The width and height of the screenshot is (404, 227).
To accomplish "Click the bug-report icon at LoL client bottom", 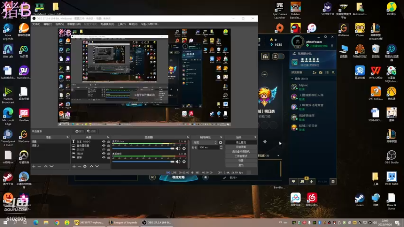I will (333, 182).
